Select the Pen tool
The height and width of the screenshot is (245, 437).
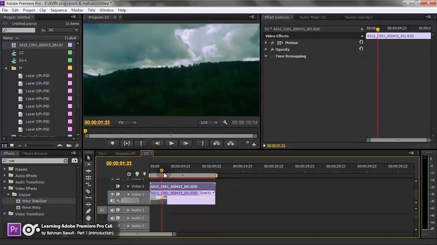click(x=88, y=211)
